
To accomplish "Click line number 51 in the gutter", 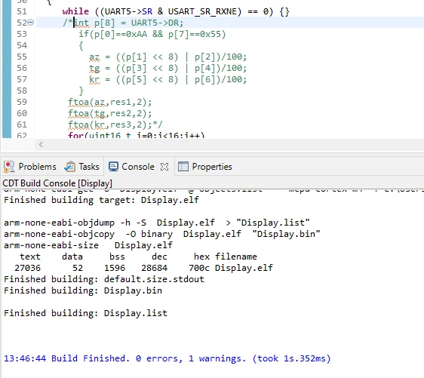I will click(x=22, y=11).
